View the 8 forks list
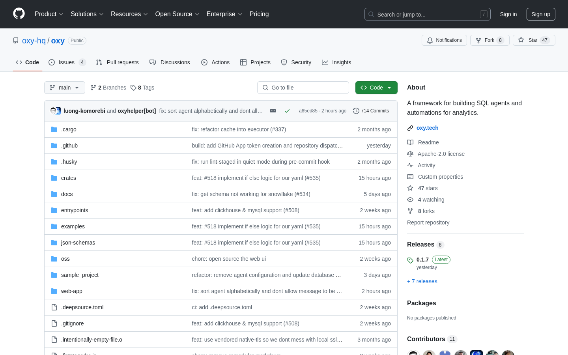Image resolution: width=568 pixels, height=355 pixels. pyautogui.click(x=421, y=211)
